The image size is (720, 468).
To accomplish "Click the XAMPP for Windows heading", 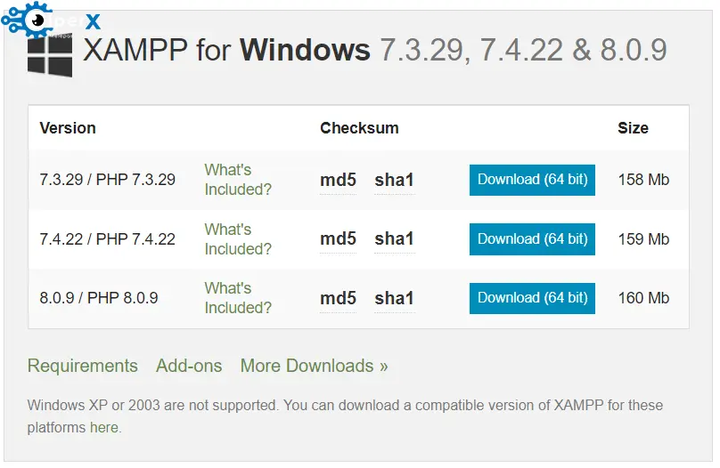I will tap(374, 50).
